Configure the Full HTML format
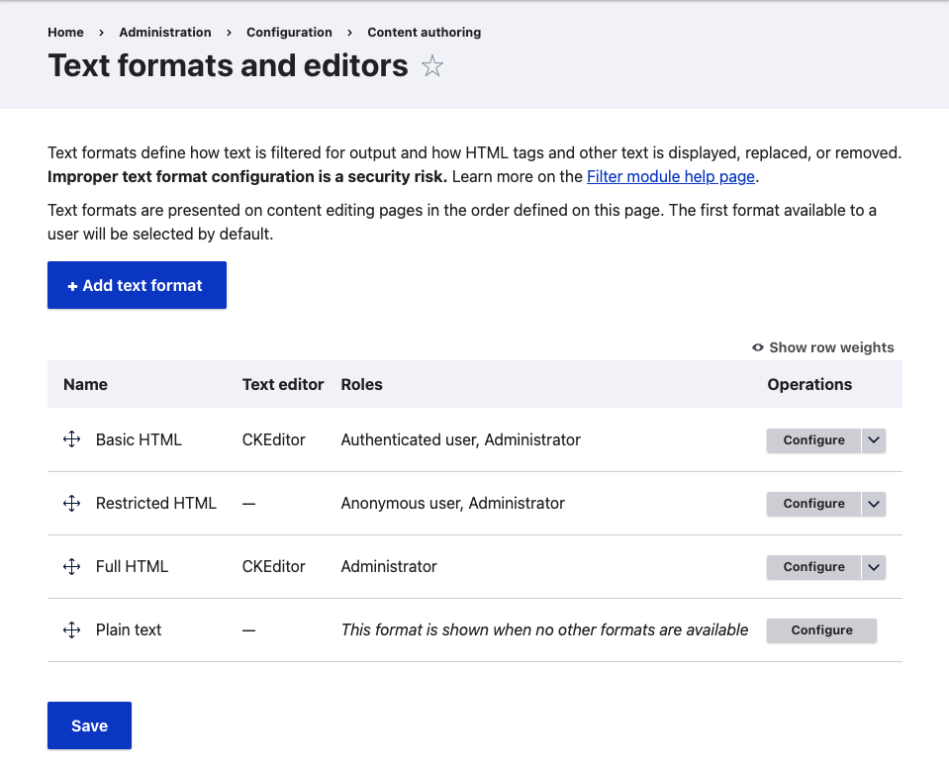This screenshot has height=771, width=949. [813, 567]
